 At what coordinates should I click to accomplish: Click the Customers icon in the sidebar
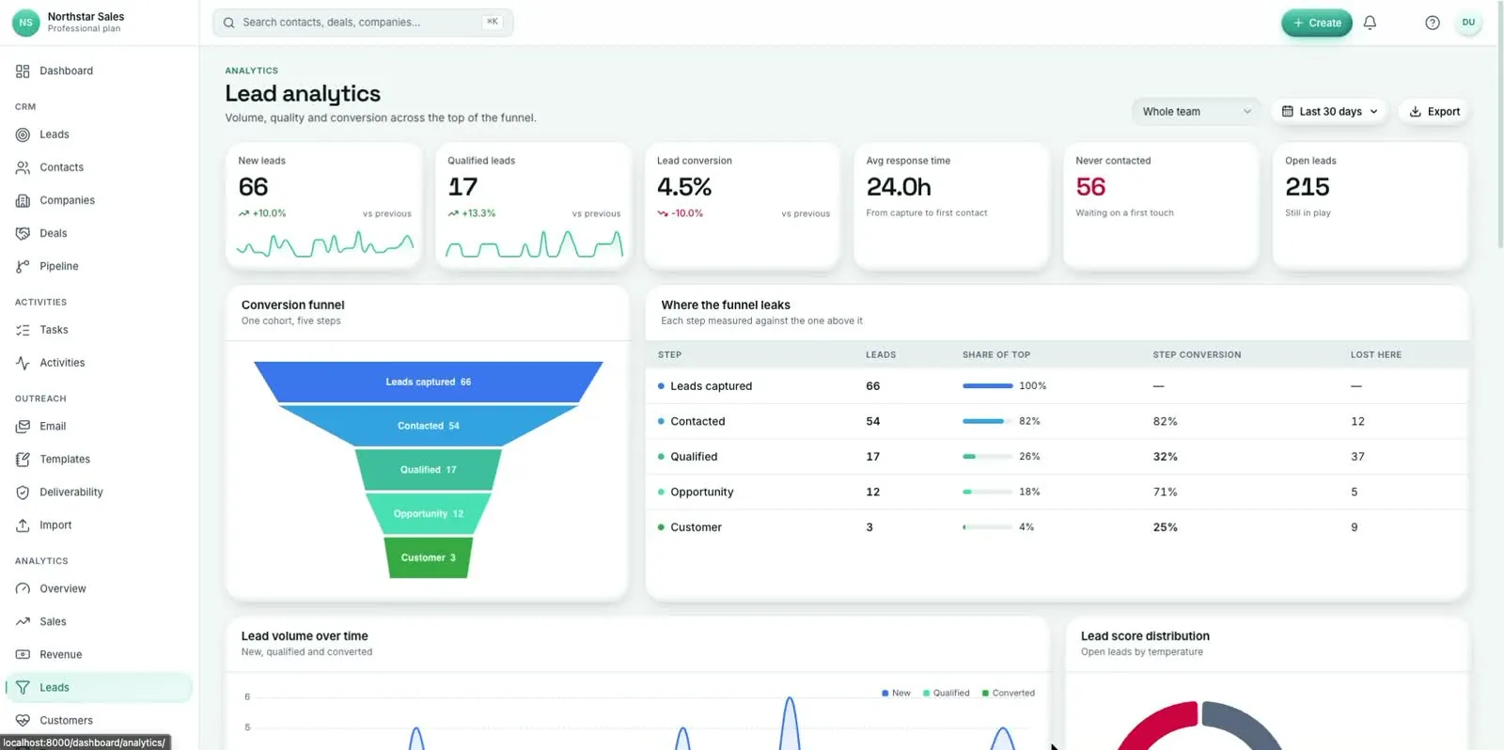[x=23, y=721]
